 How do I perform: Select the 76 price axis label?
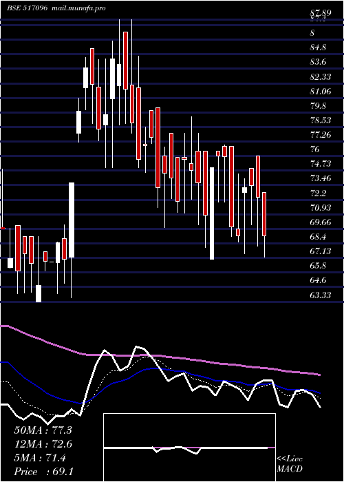coord(315,149)
